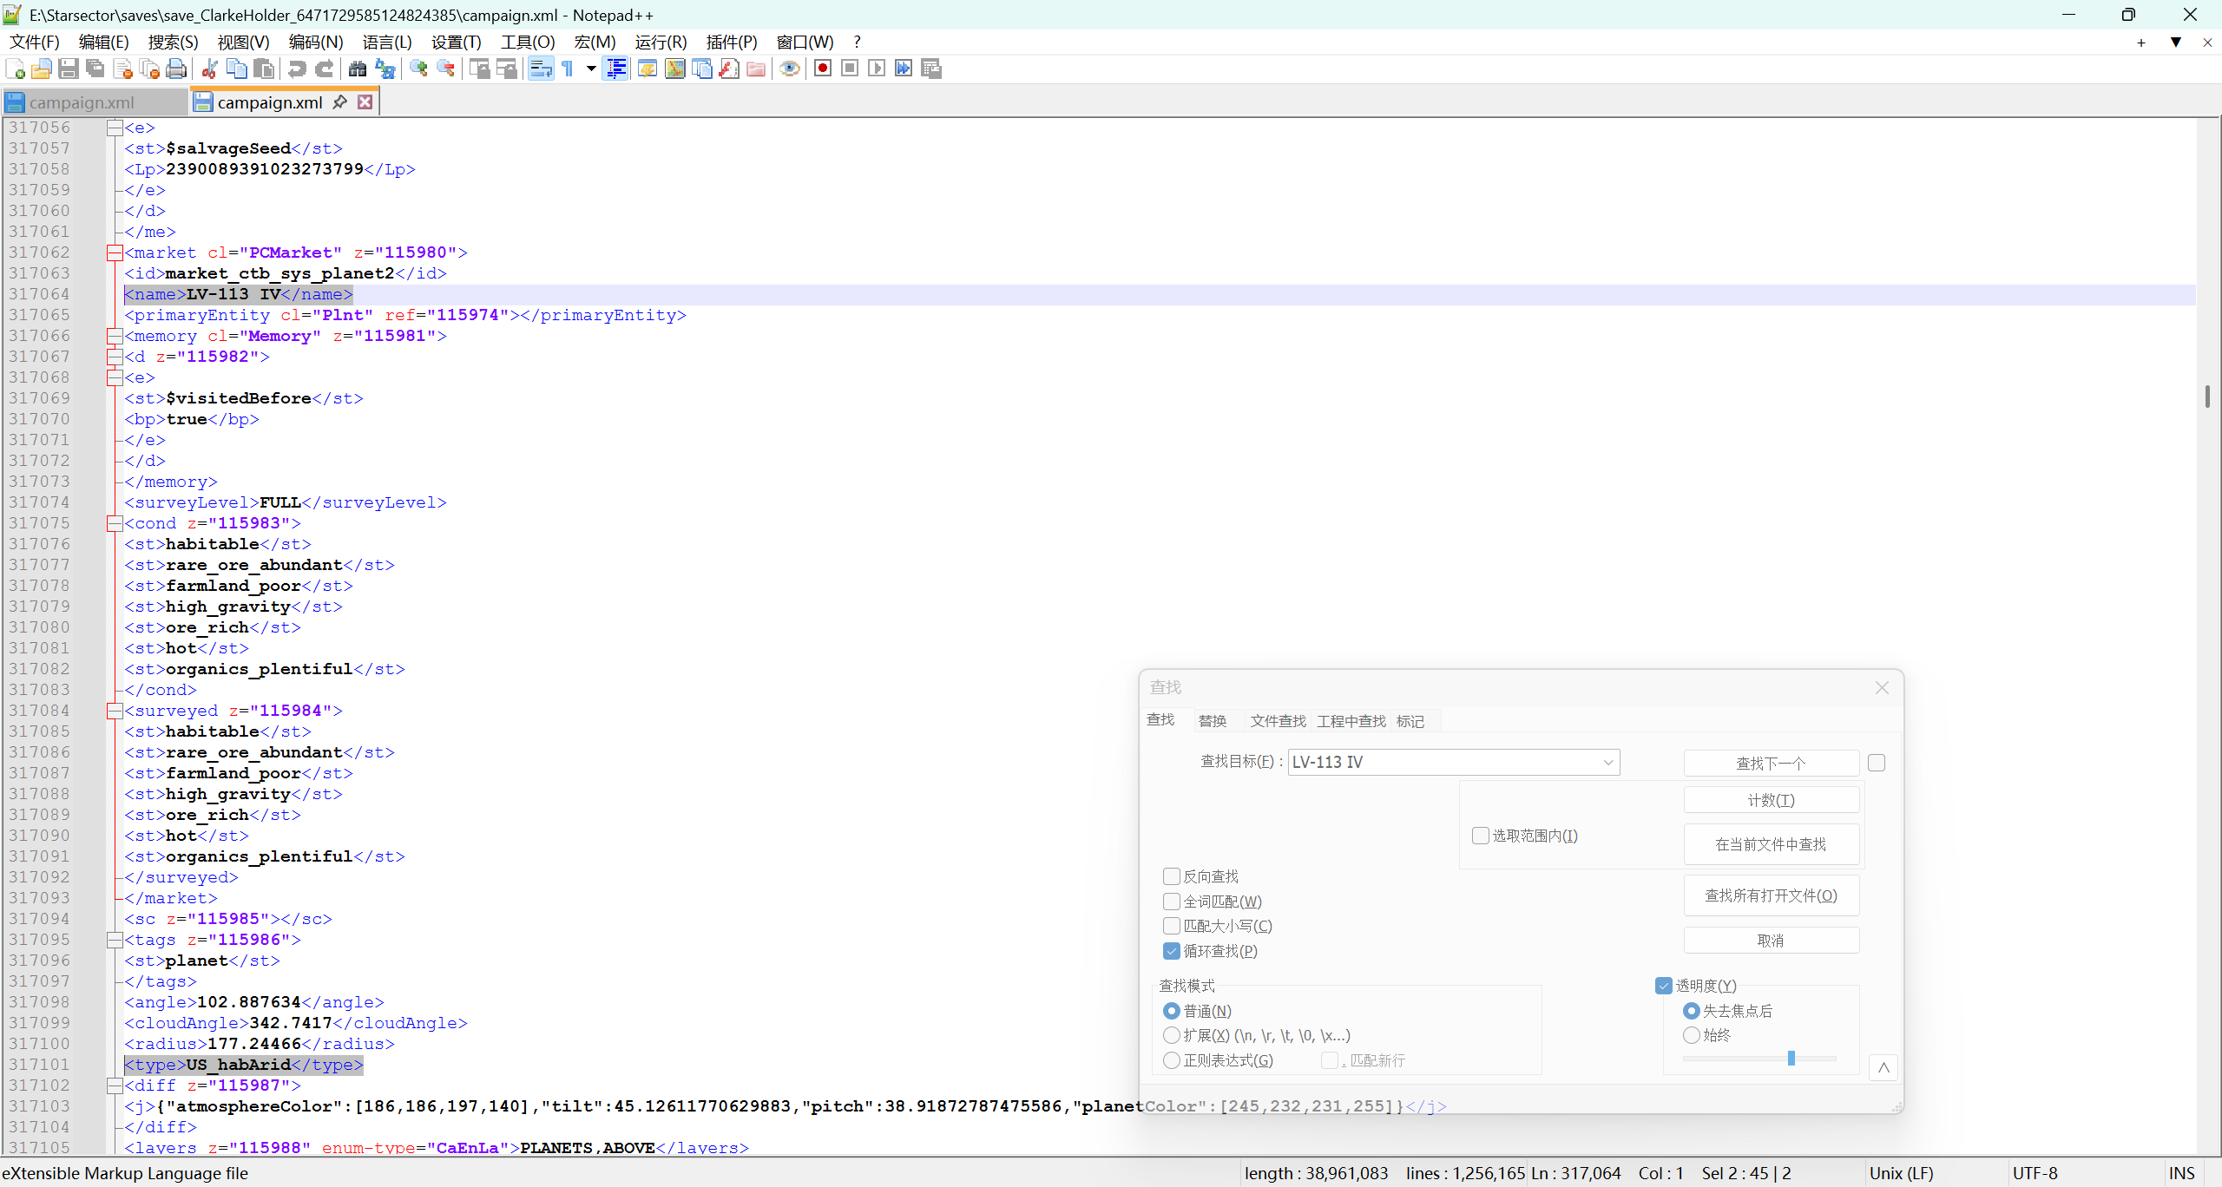
Task: Enable the 全词匹配 checkbox
Action: click(1172, 902)
